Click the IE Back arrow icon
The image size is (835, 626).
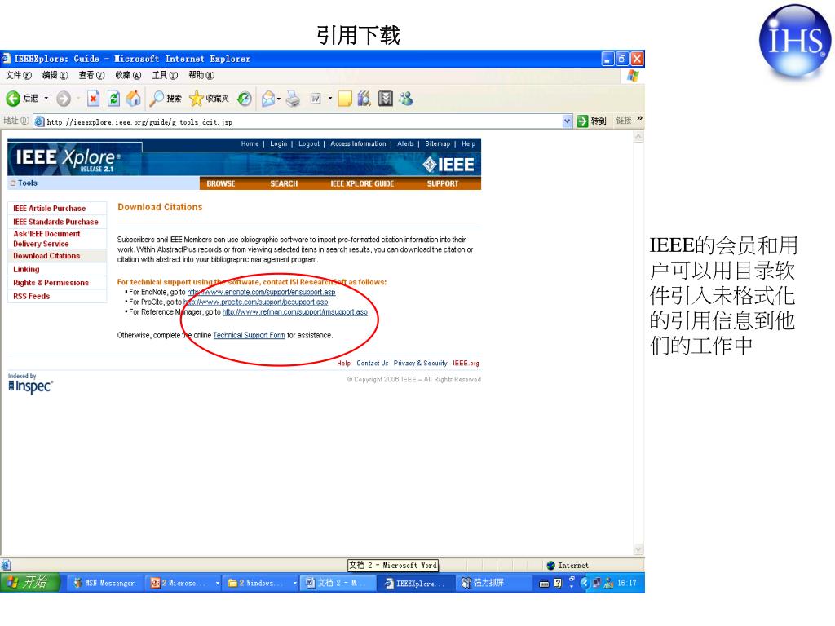13,99
